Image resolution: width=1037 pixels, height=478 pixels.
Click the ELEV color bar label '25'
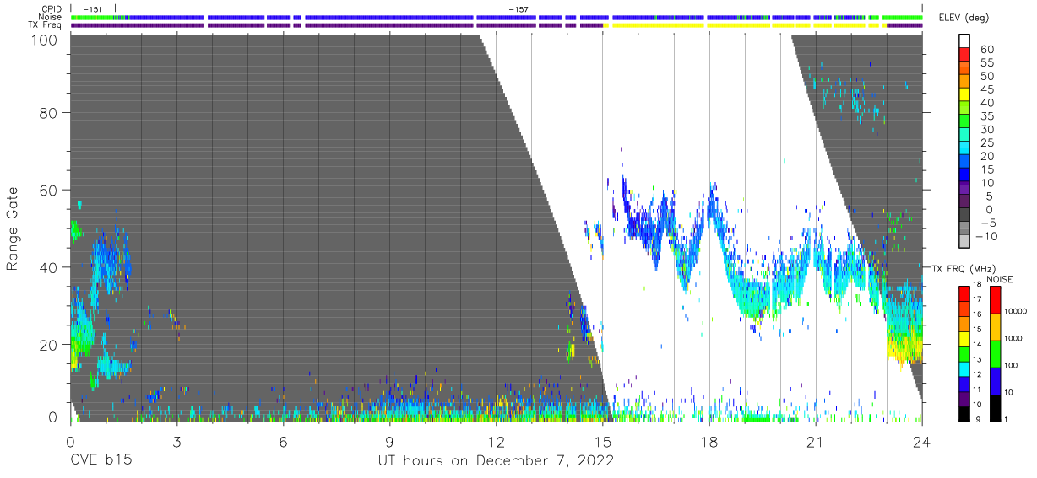coord(988,143)
